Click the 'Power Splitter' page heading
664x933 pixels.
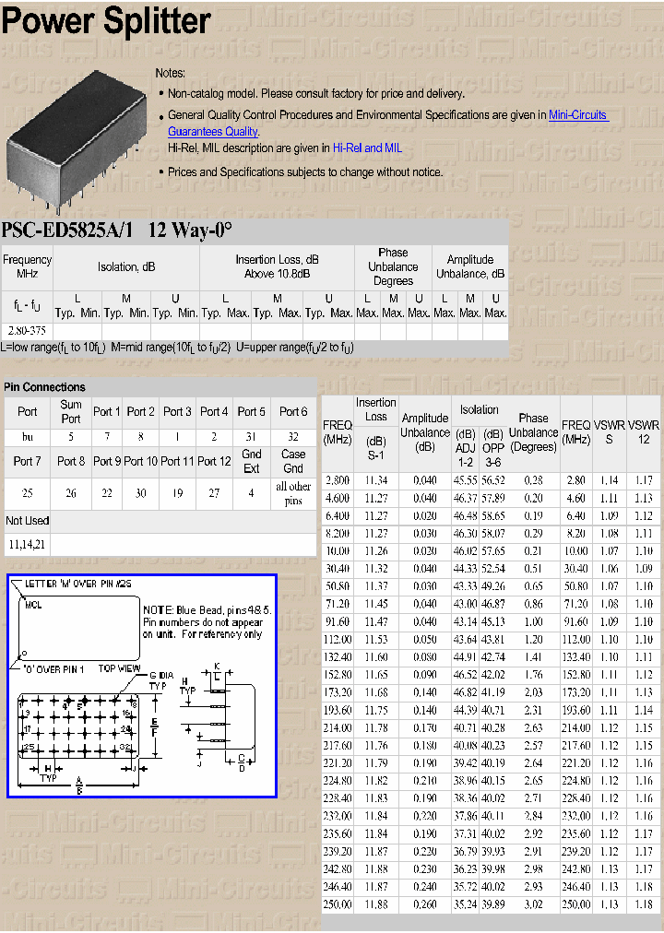(x=106, y=20)
